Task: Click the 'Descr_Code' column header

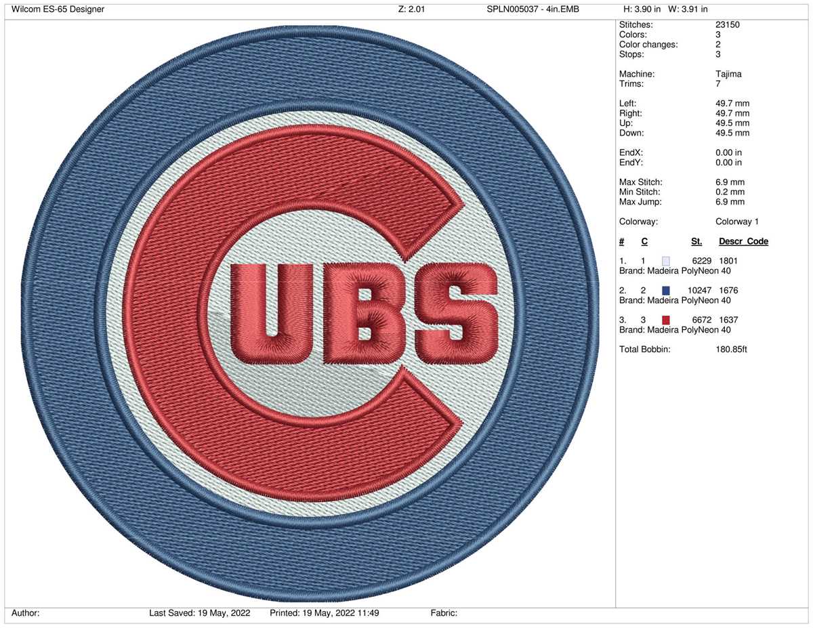Action: pos(743,241)
